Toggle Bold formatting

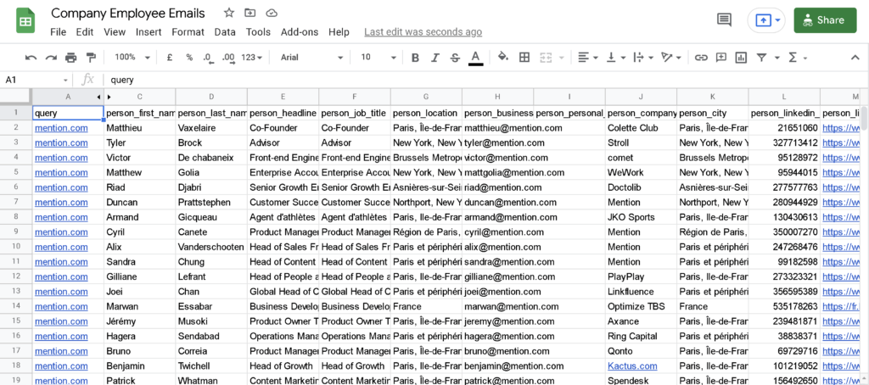(x=415, y=58)
